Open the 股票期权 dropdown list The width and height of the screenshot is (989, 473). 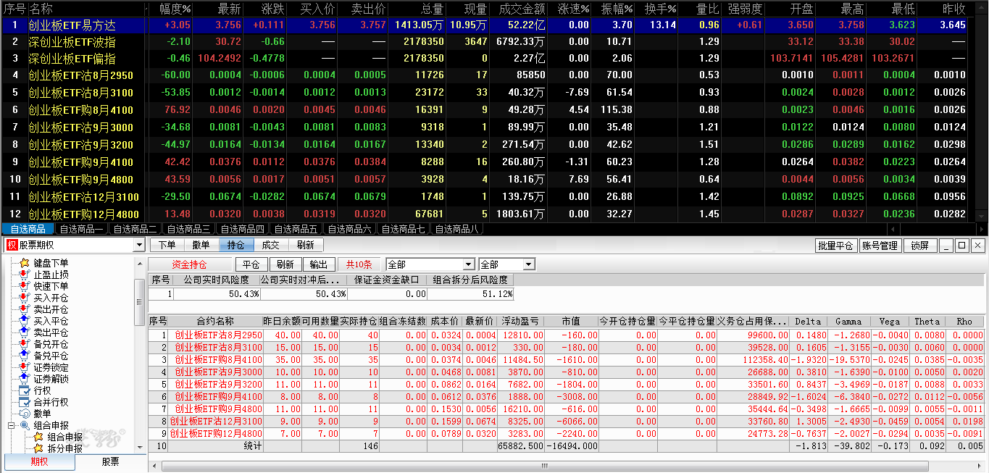[139, 246]
